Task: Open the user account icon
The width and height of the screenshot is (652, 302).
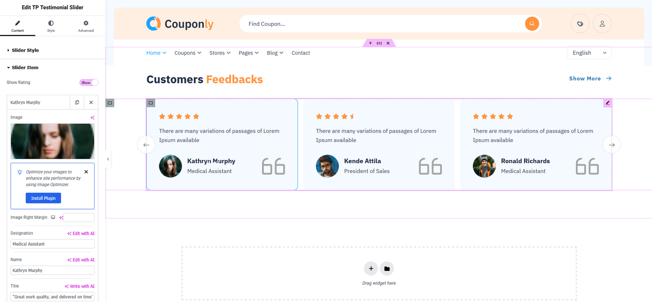Action: (602, 24)
